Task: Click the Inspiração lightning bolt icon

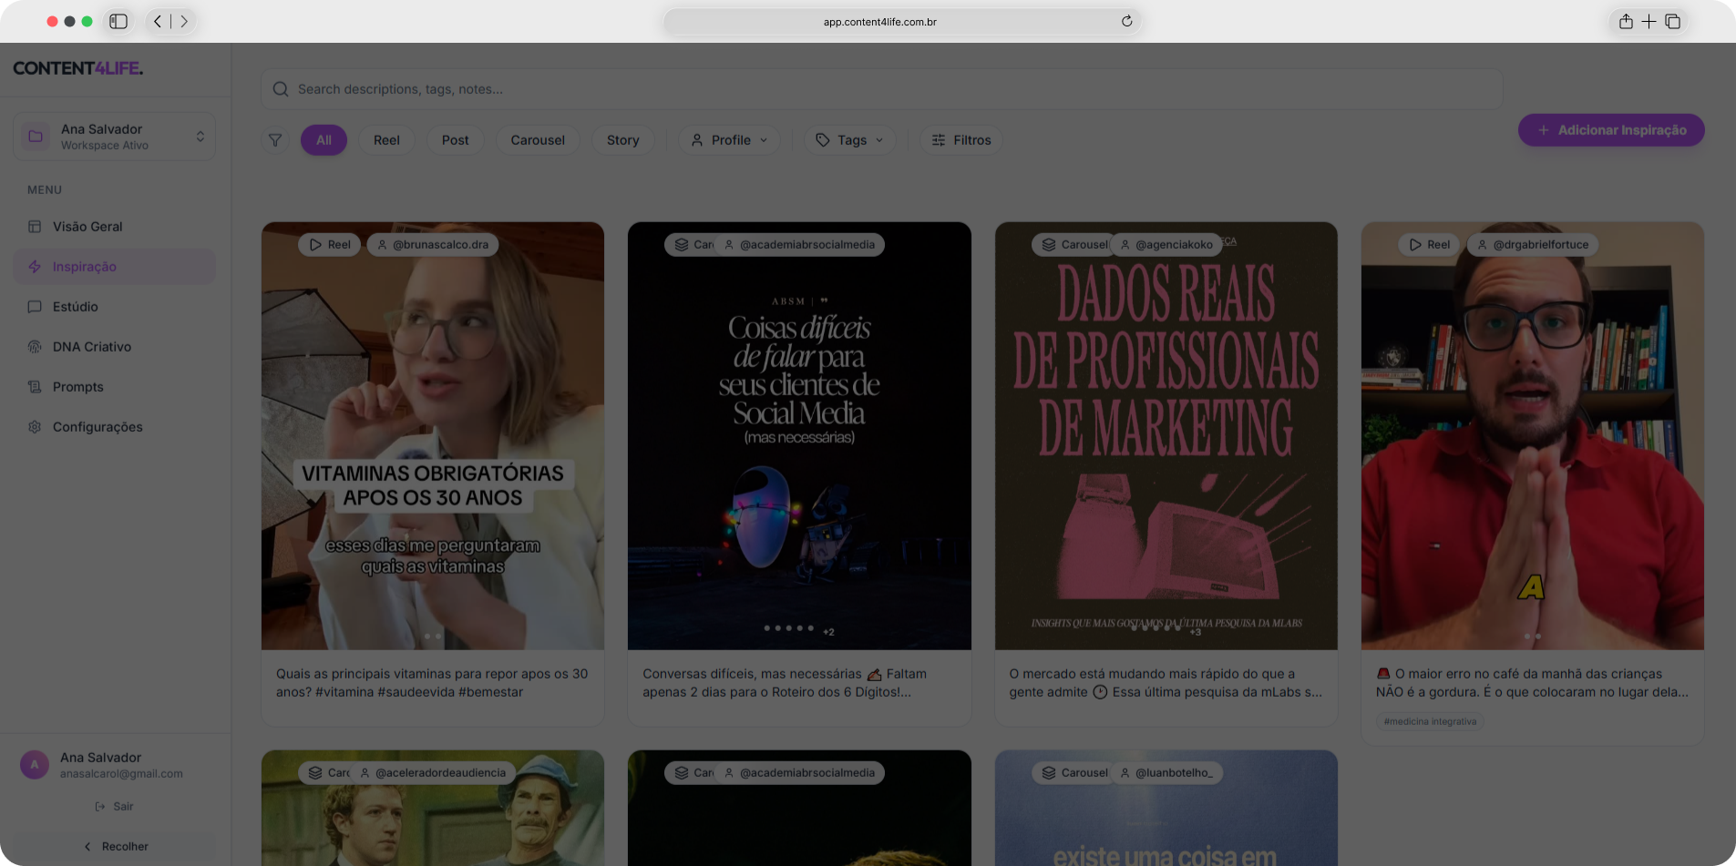Action: [x=35, y=267]
